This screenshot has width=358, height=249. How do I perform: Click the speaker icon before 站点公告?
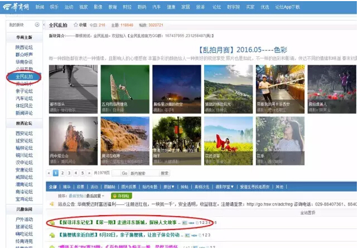point(52,204)
